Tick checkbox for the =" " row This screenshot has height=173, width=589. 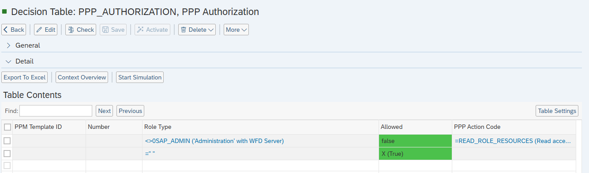click(x=7, y=154)
